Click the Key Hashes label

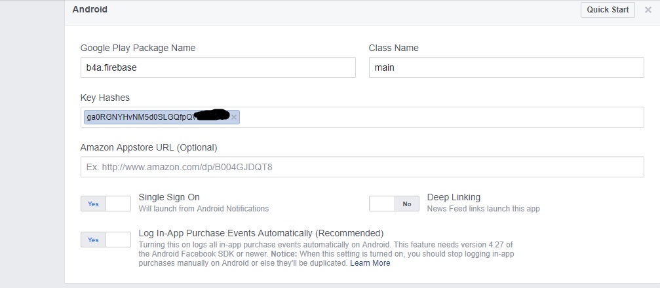tap(105, 98)
